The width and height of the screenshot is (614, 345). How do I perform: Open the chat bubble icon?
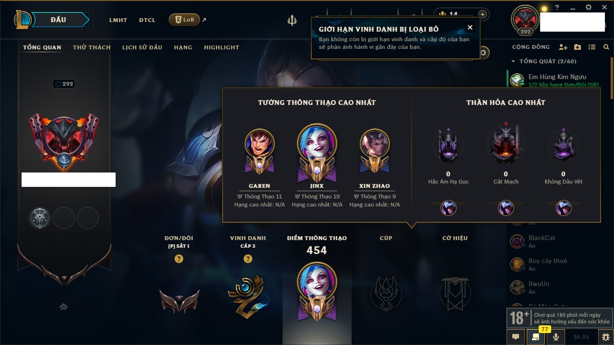516,337
